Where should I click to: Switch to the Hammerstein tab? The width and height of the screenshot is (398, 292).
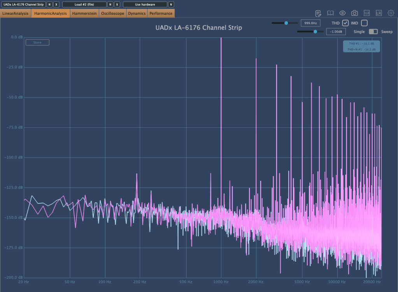84,14
